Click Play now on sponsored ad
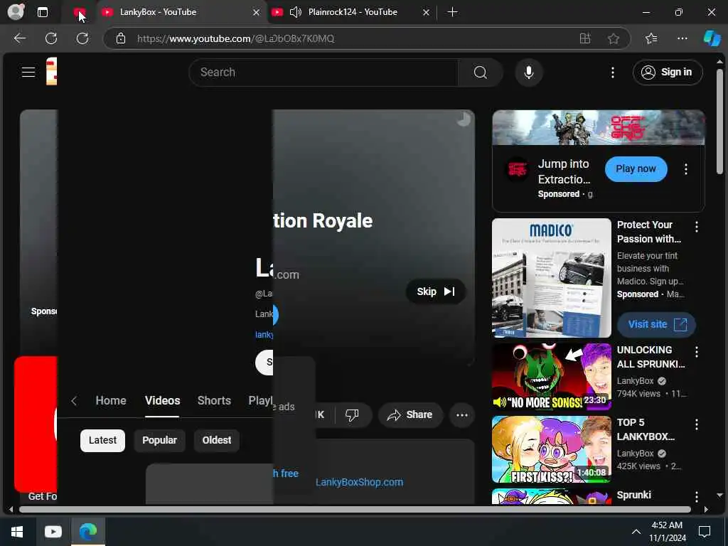Screen dimensions: 728x546 pos(636,169)
